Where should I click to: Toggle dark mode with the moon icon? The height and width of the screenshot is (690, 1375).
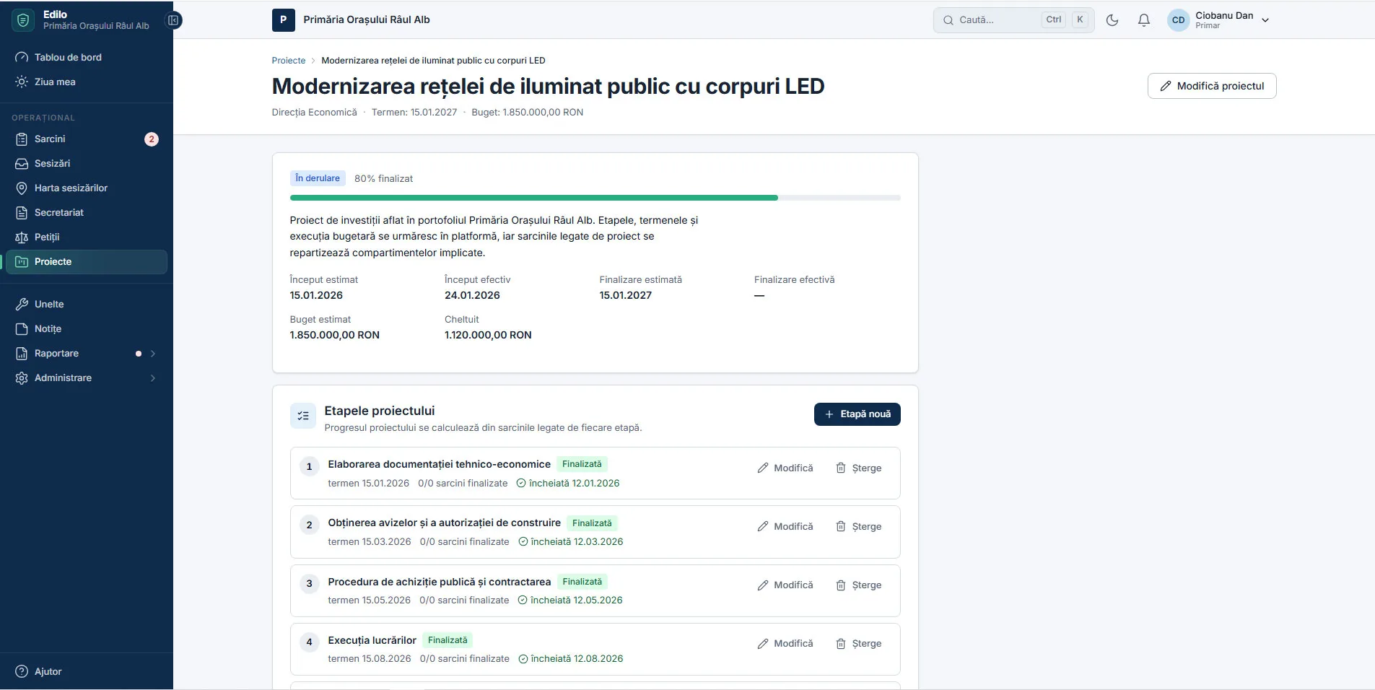pos(1112,20)
